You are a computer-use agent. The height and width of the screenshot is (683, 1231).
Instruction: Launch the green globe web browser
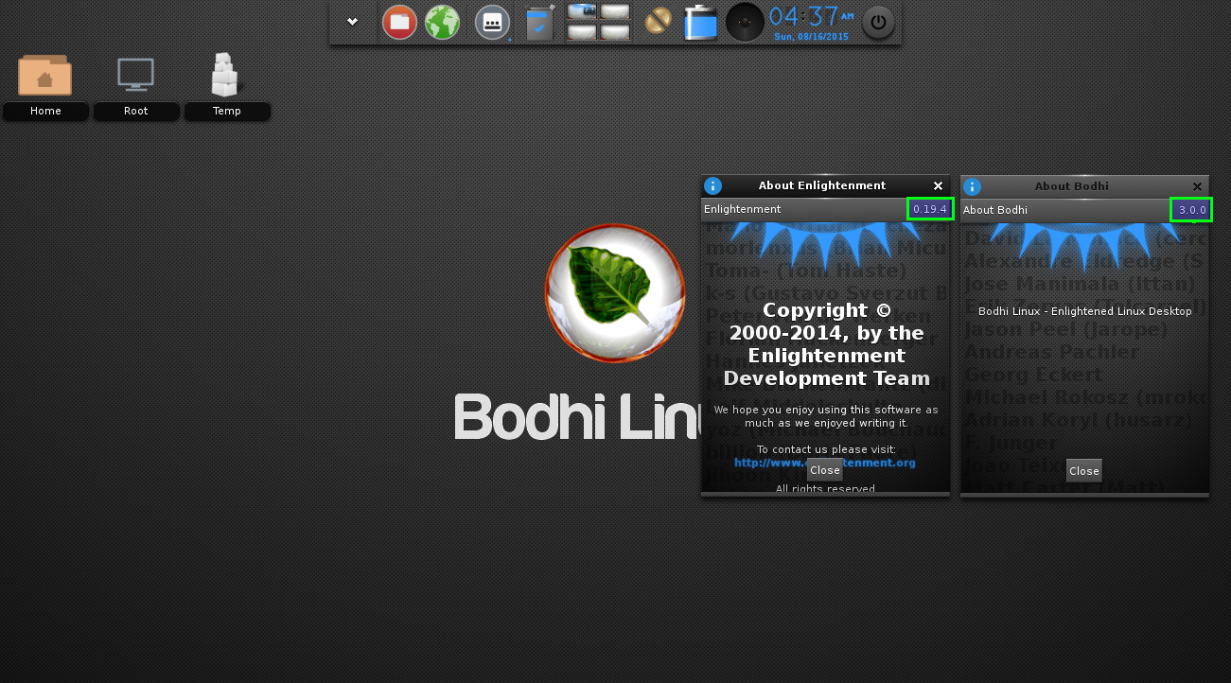[442, 22]
